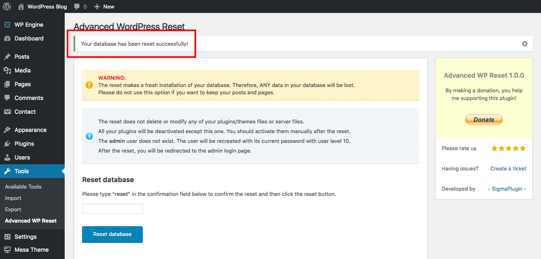Click the Users person icon
The width and height of the screenshot is (541, 259).
click(7, 157)
